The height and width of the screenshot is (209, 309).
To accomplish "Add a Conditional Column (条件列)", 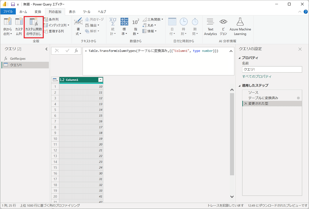I will click(51, 20).
